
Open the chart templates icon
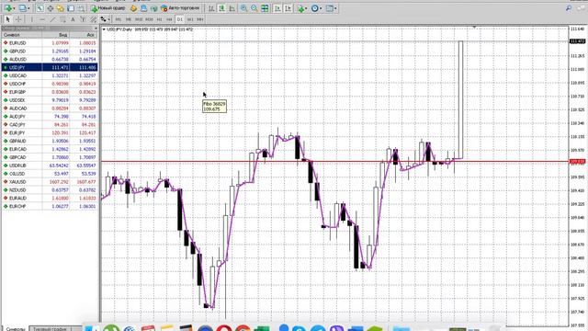(x=329, y=8)
